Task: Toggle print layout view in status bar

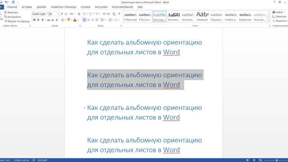Action: pos(254,160)
